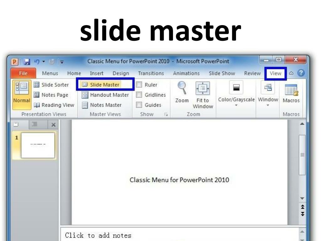The height and width of the screenshot is (241, 321).
Task: Enable the Ruler checkbox
Action: click(x=139, y=85)
